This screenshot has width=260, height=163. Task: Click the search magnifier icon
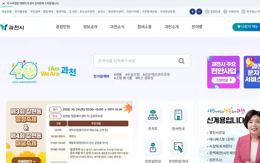click(181, 61)
